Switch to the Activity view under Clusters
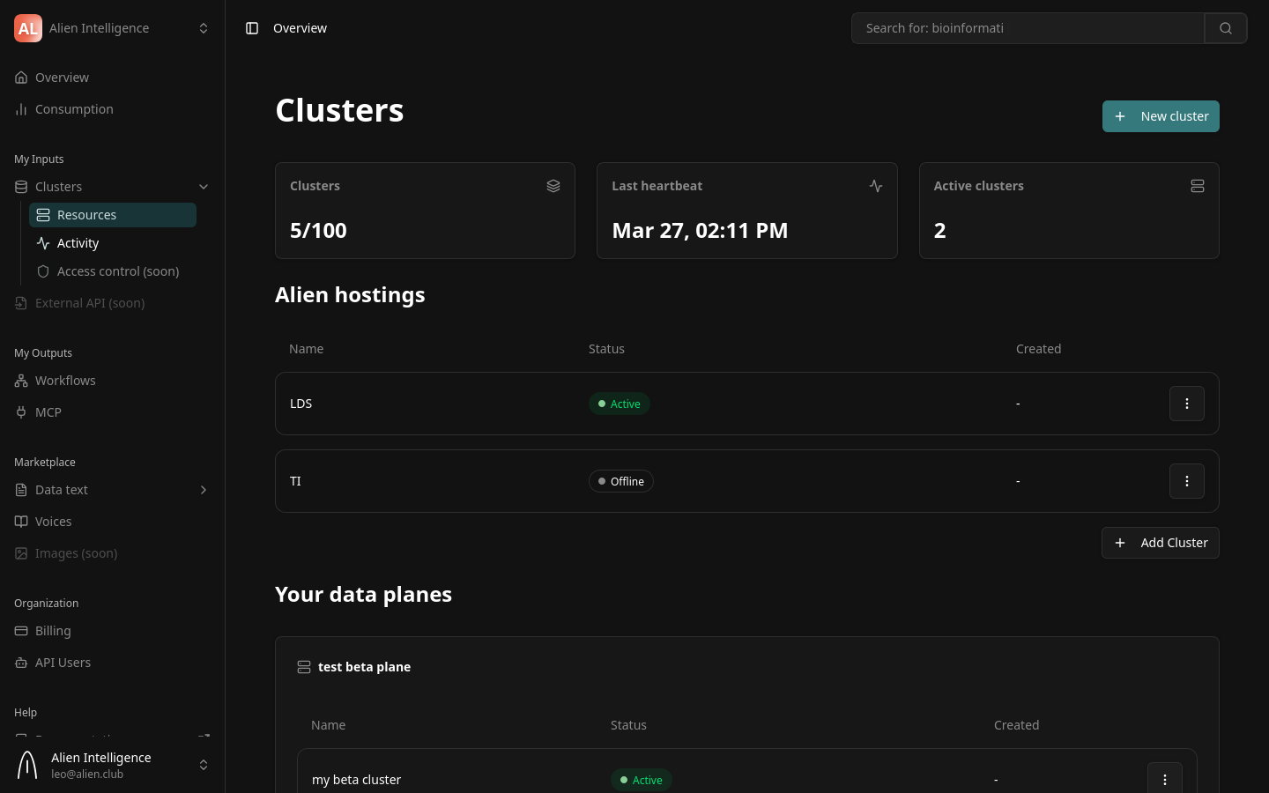This screenshot has height=793, width=1269. click(78, 243)
